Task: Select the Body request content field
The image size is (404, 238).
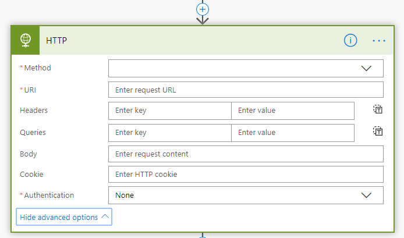Action: pyautogui.click(x=246, y=154)
